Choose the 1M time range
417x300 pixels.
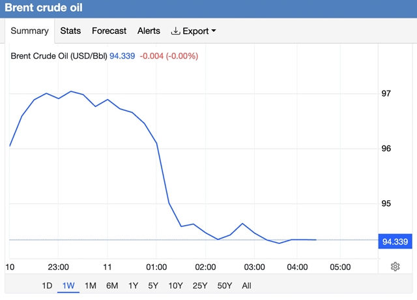[91, 286]
